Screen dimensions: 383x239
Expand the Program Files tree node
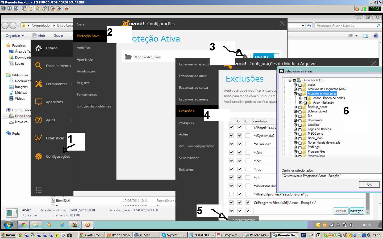click(295, 152)
